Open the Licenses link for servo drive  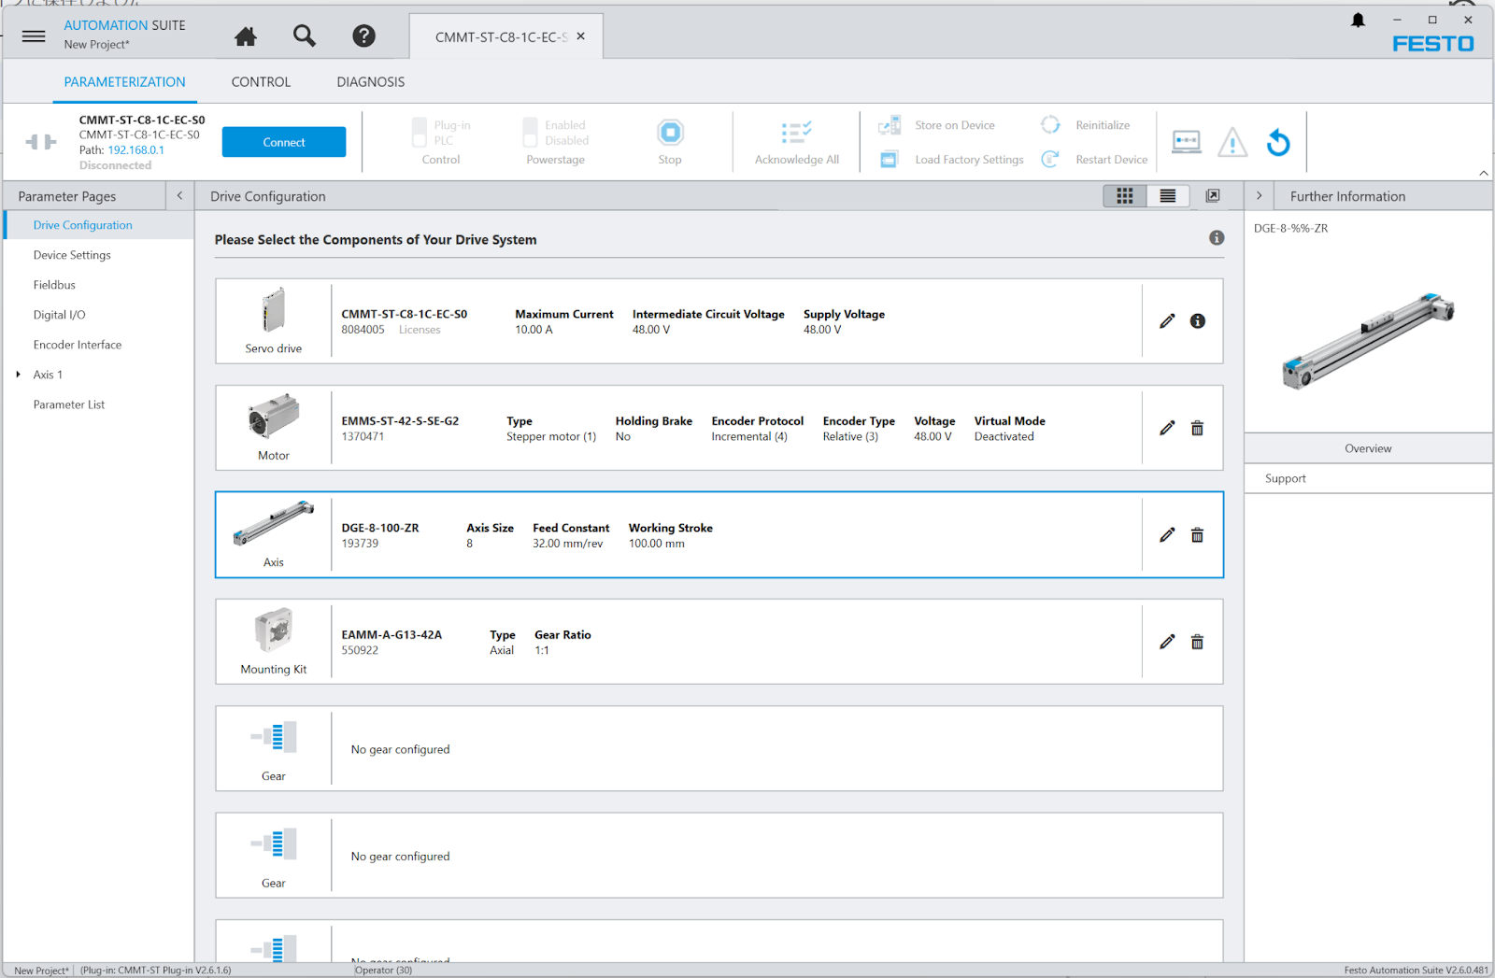[x=420, y=330]
